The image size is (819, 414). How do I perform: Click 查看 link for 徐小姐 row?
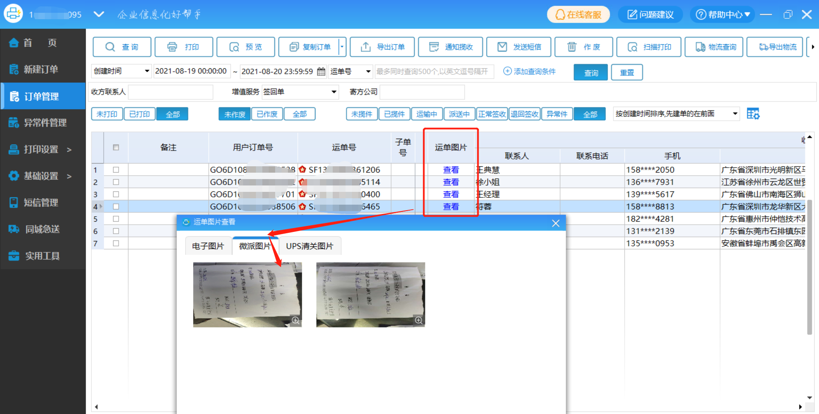pos(451,182)
